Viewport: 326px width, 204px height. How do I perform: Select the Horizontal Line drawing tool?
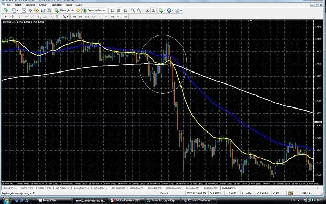tap(26, 17)
